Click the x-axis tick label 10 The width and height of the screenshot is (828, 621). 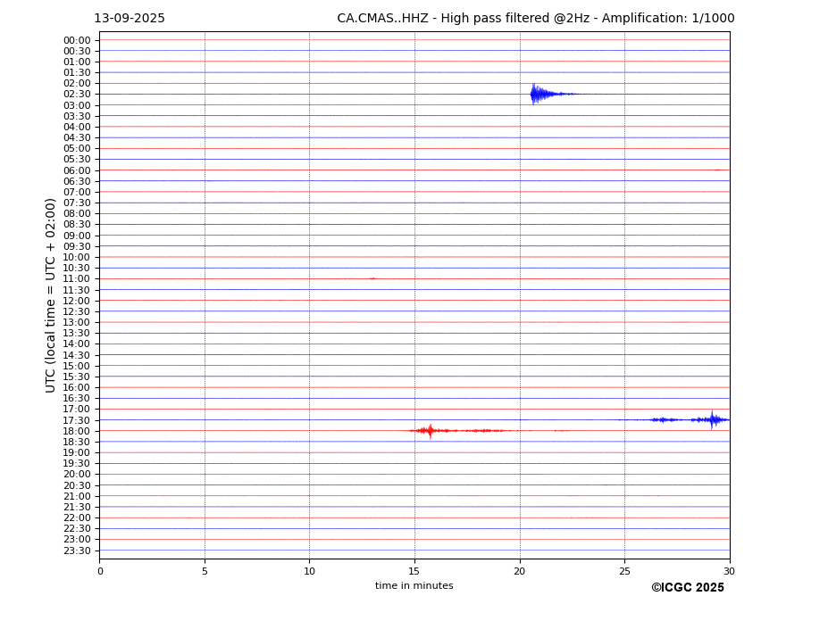(x=309, y=571)
